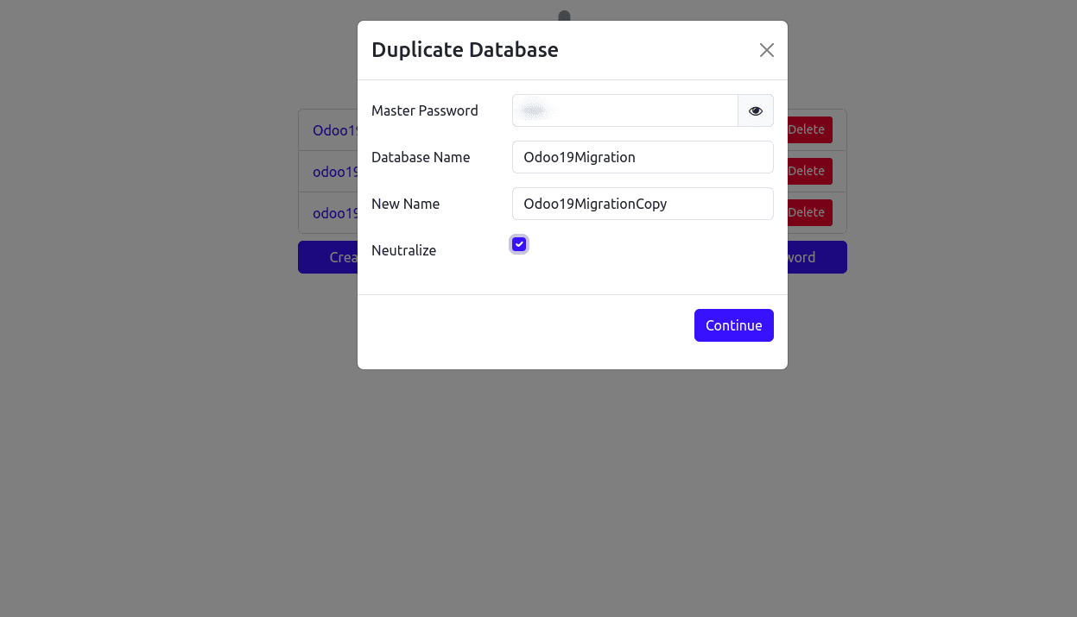Open the odoo19 database link in the third row

pyautogui.click(x=335, y=213)
